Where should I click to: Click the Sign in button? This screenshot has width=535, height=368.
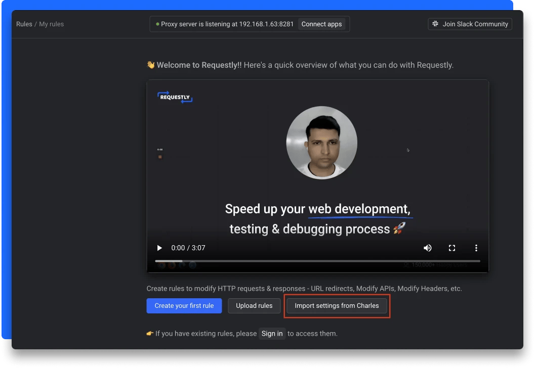272,334
